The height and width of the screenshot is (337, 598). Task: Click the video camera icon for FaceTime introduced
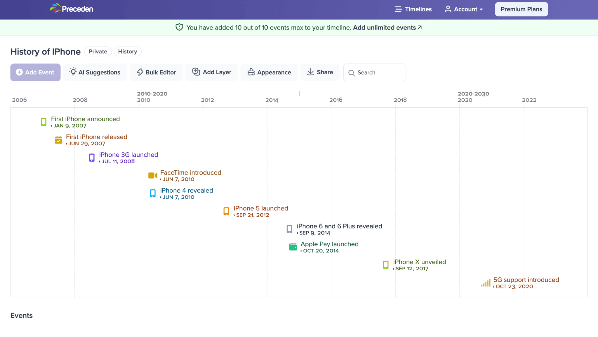click(153, 175)
